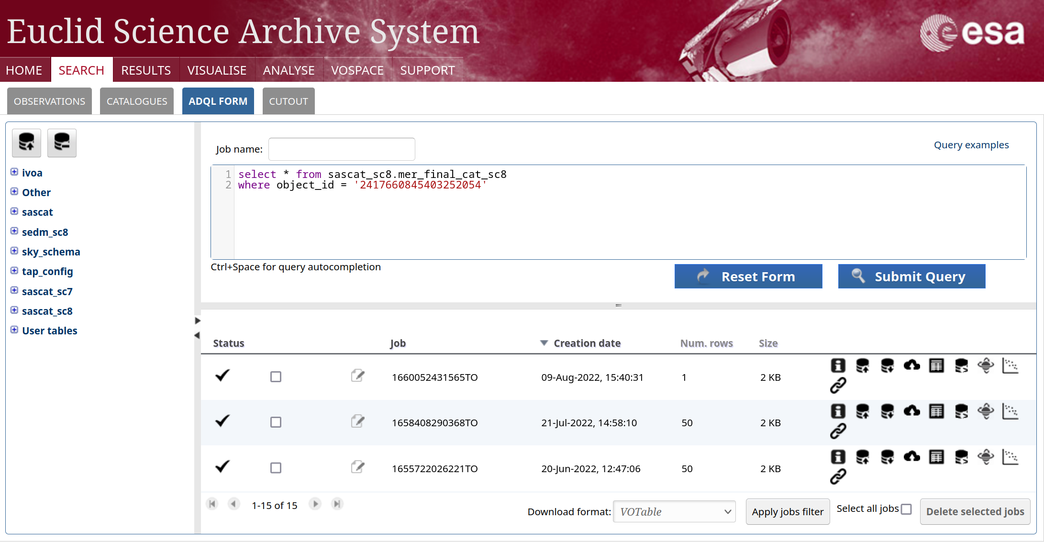Expand the Other schema node
The image size is (1044, 542).
coord(14,191)
